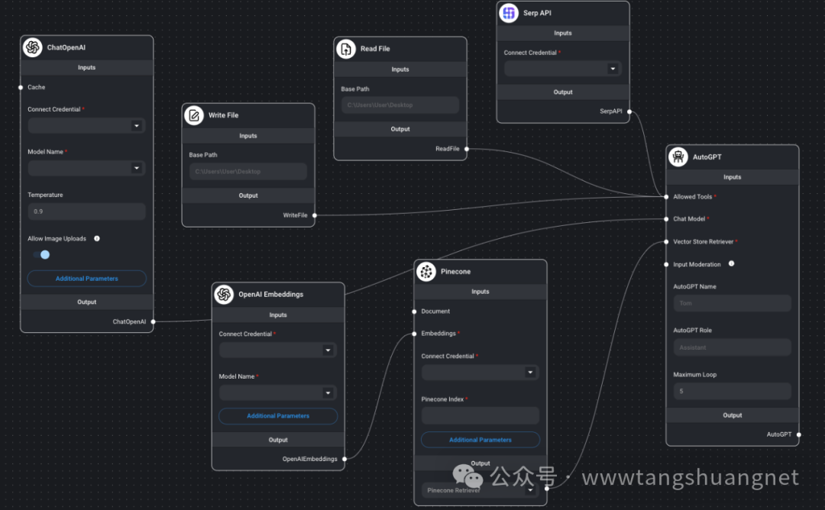Select the ChatOpenAI node title text
The width and height of the screenshot is (825, 510).
tap(66, 47)
